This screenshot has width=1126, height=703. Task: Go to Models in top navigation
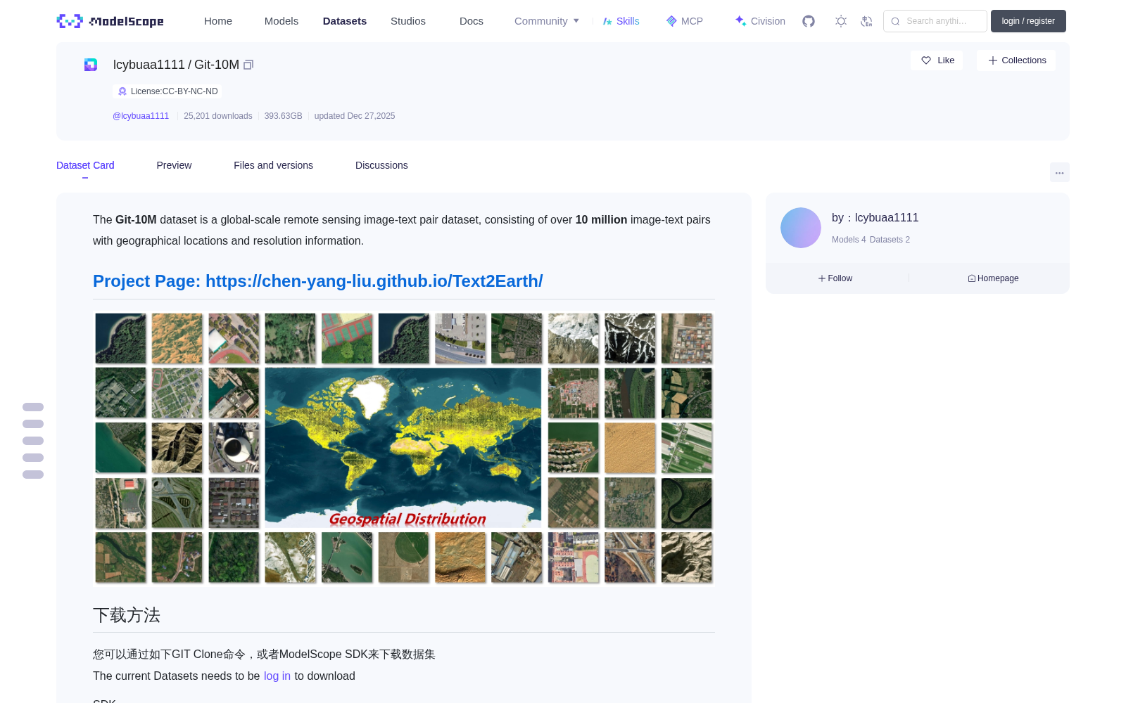point(281,21)
